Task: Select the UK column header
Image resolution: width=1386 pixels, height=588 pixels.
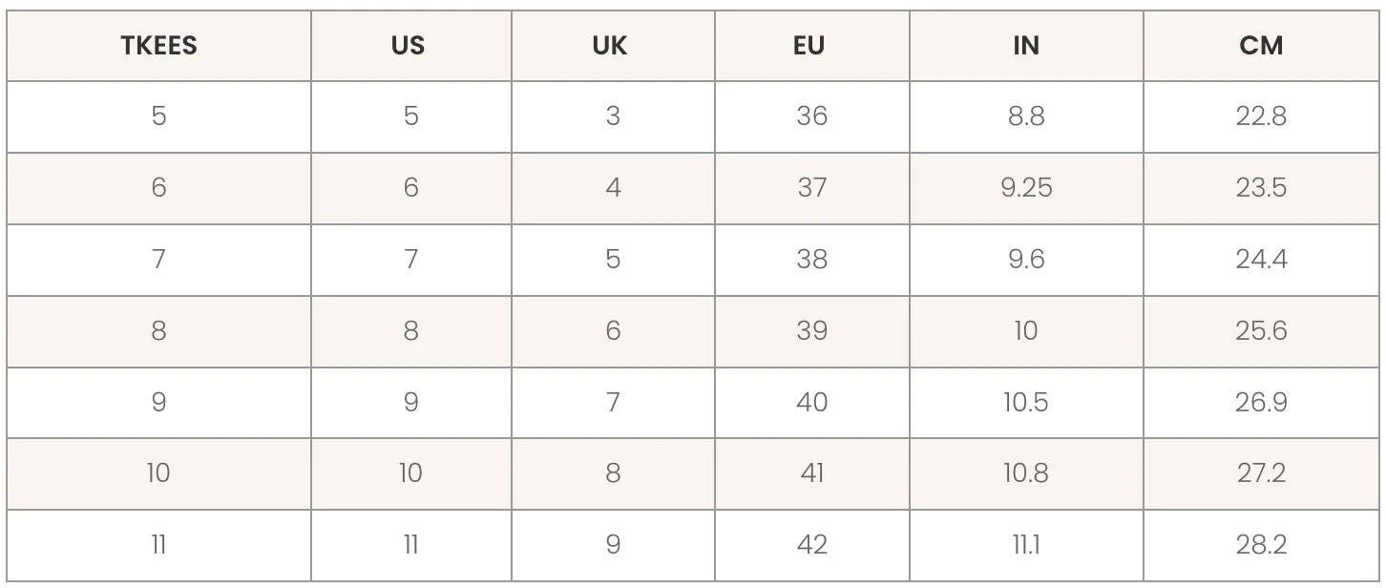Action: [x=611, y=46]
